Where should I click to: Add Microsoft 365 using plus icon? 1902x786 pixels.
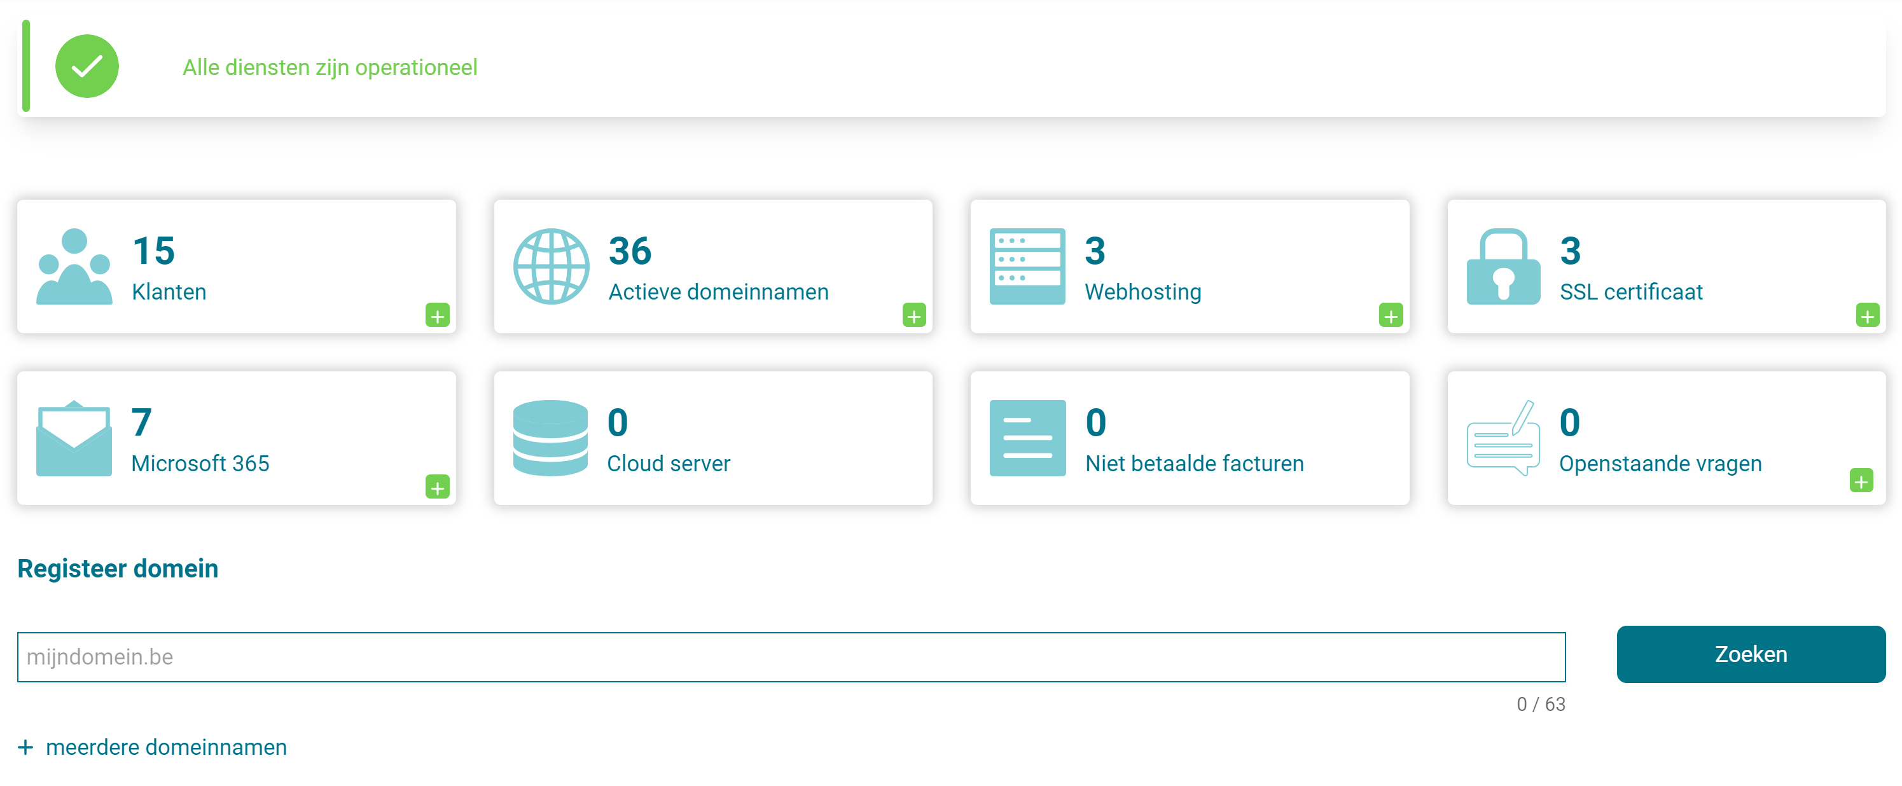[437, 487]
